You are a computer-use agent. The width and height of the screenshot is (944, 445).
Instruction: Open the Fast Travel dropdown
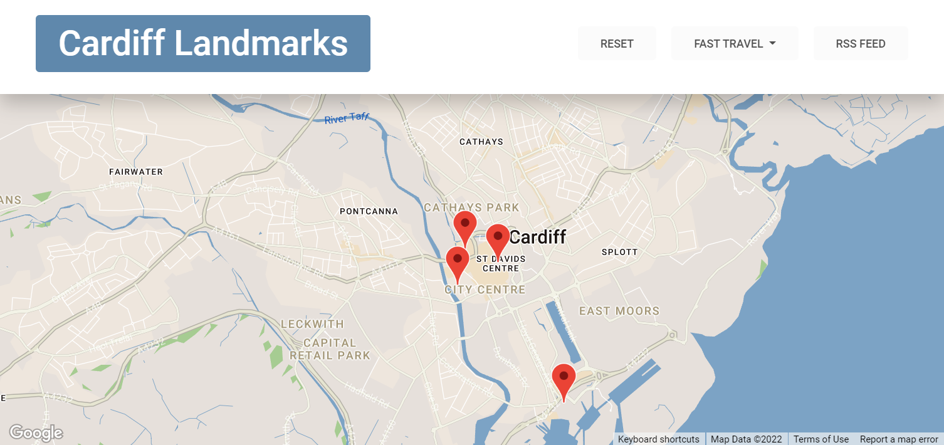click(735, 43)
